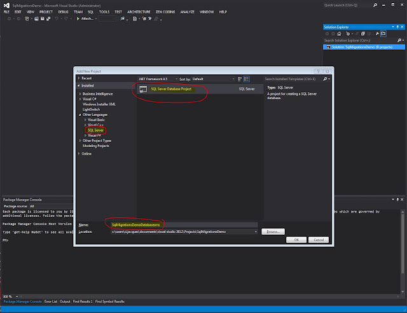The height and width of the screenshot is (313, 407).
Task: Click the green Attach start arrow
Action: click(78, 18)
